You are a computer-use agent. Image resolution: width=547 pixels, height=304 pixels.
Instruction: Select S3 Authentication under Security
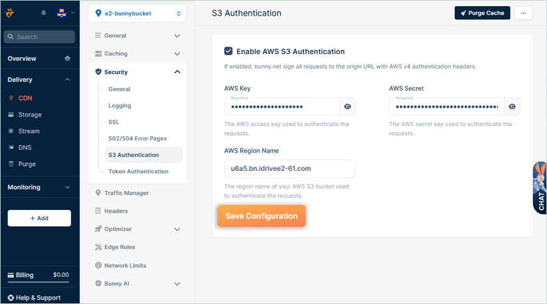click(143, 154)
